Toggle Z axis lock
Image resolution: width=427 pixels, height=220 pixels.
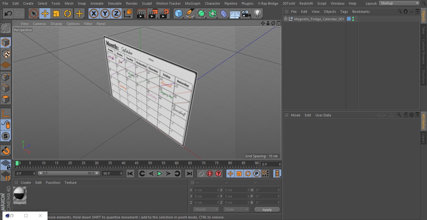click(116, 13)
